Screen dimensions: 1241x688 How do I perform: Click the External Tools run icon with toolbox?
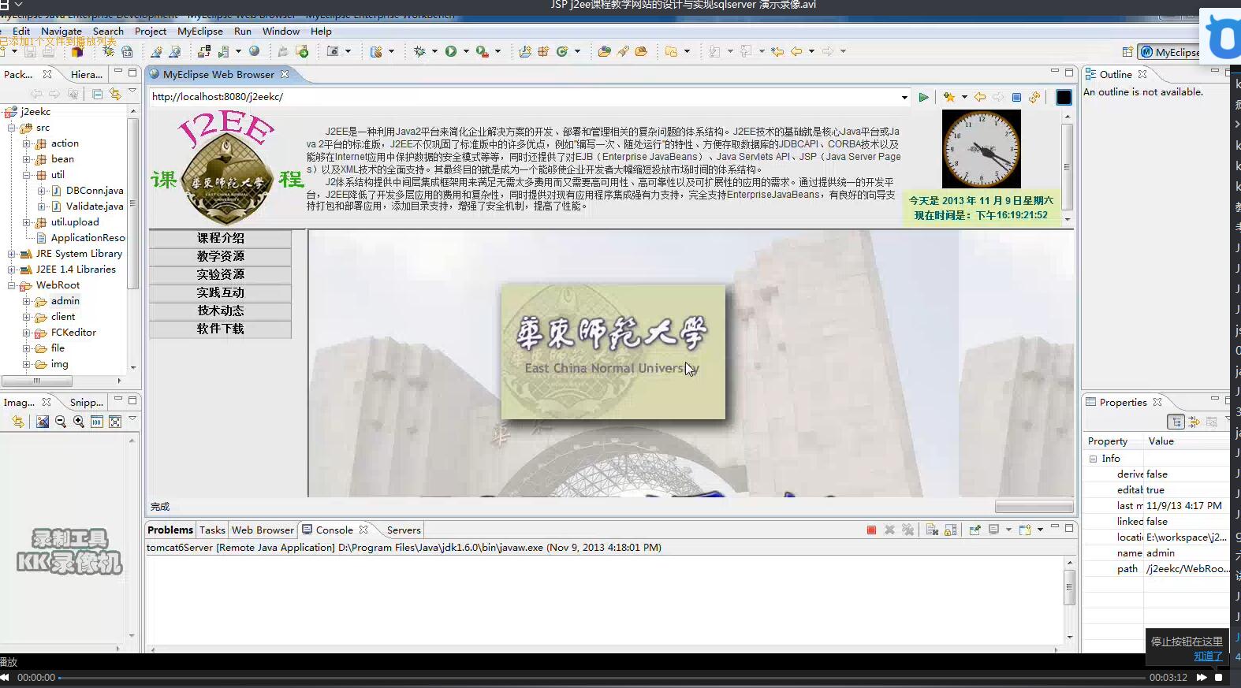(482, 51)
